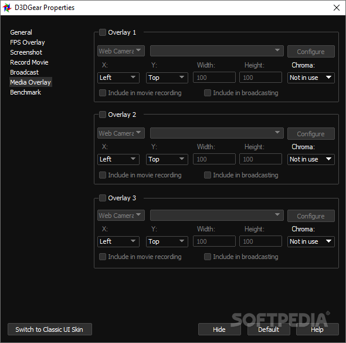Close the D3DGear Properties window
The height and width of the screenshot is (343, 346).
click(x=336, y=8)
